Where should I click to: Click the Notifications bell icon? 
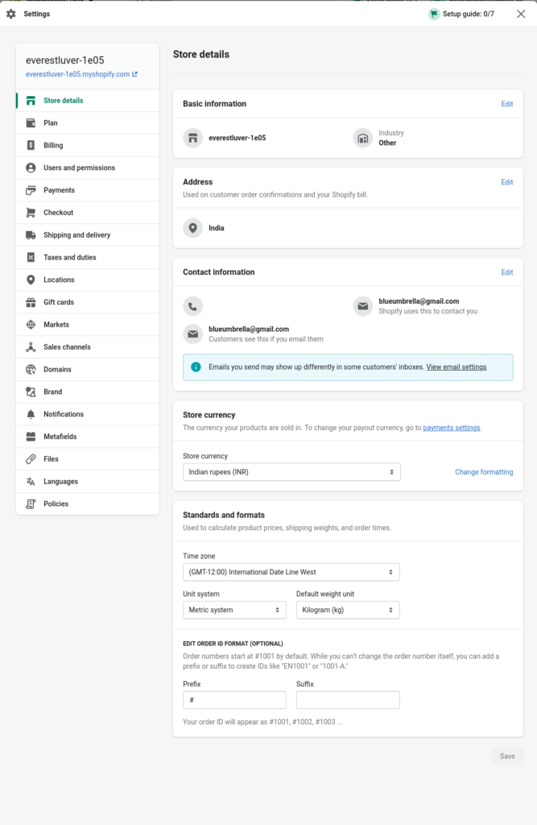31,414
